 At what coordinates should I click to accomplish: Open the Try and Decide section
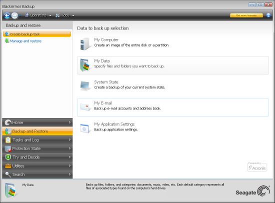pos(37,157)
